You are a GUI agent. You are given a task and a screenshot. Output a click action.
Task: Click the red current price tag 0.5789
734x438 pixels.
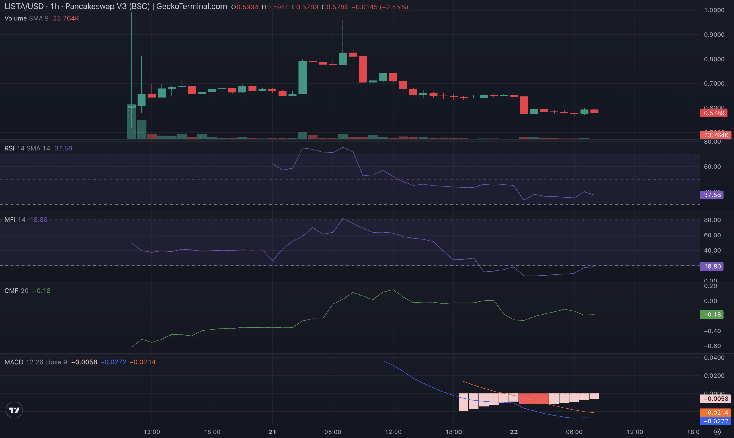(x=714, y=113)
